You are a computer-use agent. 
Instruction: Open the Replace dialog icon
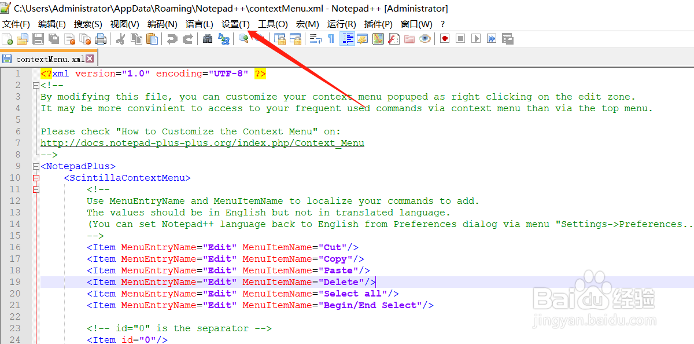click(x=223, y=39)
